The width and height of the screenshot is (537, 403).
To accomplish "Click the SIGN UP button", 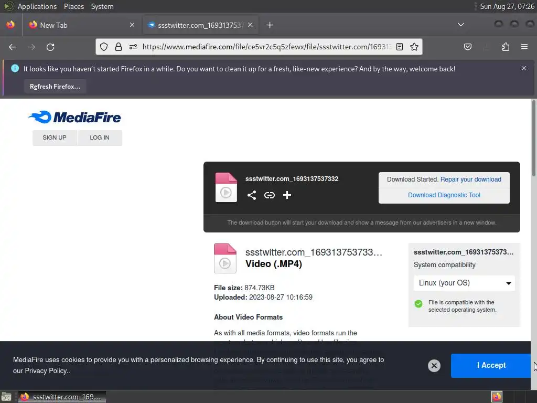I will [55, 138].
